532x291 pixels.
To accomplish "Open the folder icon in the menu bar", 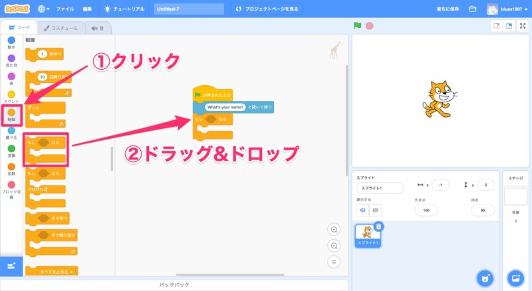I will (473, 9).
